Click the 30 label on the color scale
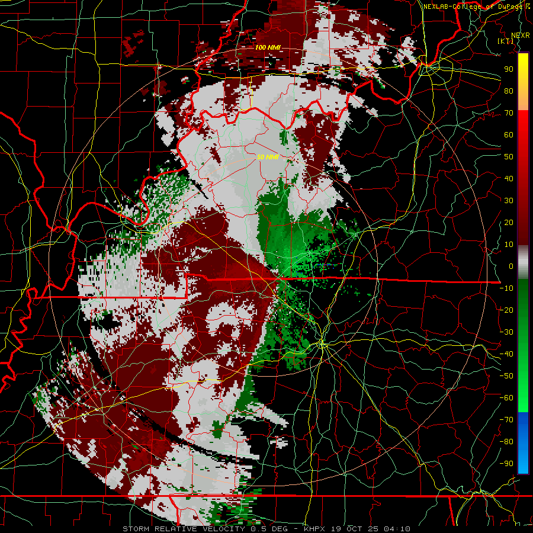This screenshot has width=533, height=533. pos(509,201)
